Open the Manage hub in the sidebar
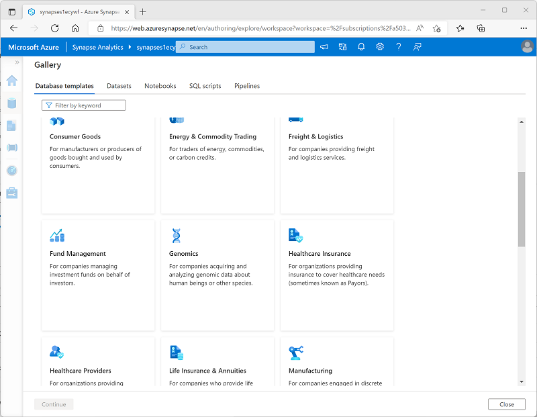Viewport: 537px width, 417px height. click(x=11, y=192)
